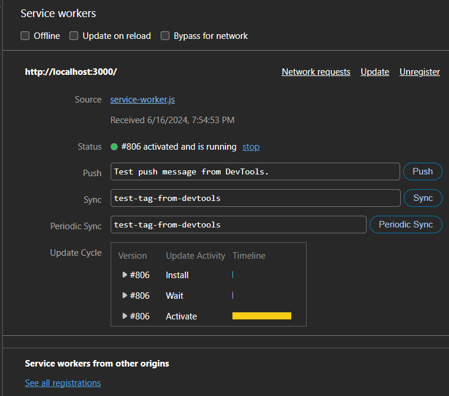Enable the Offline checkbox
This screenshot has height=396, width=449.
pos(25,36)
